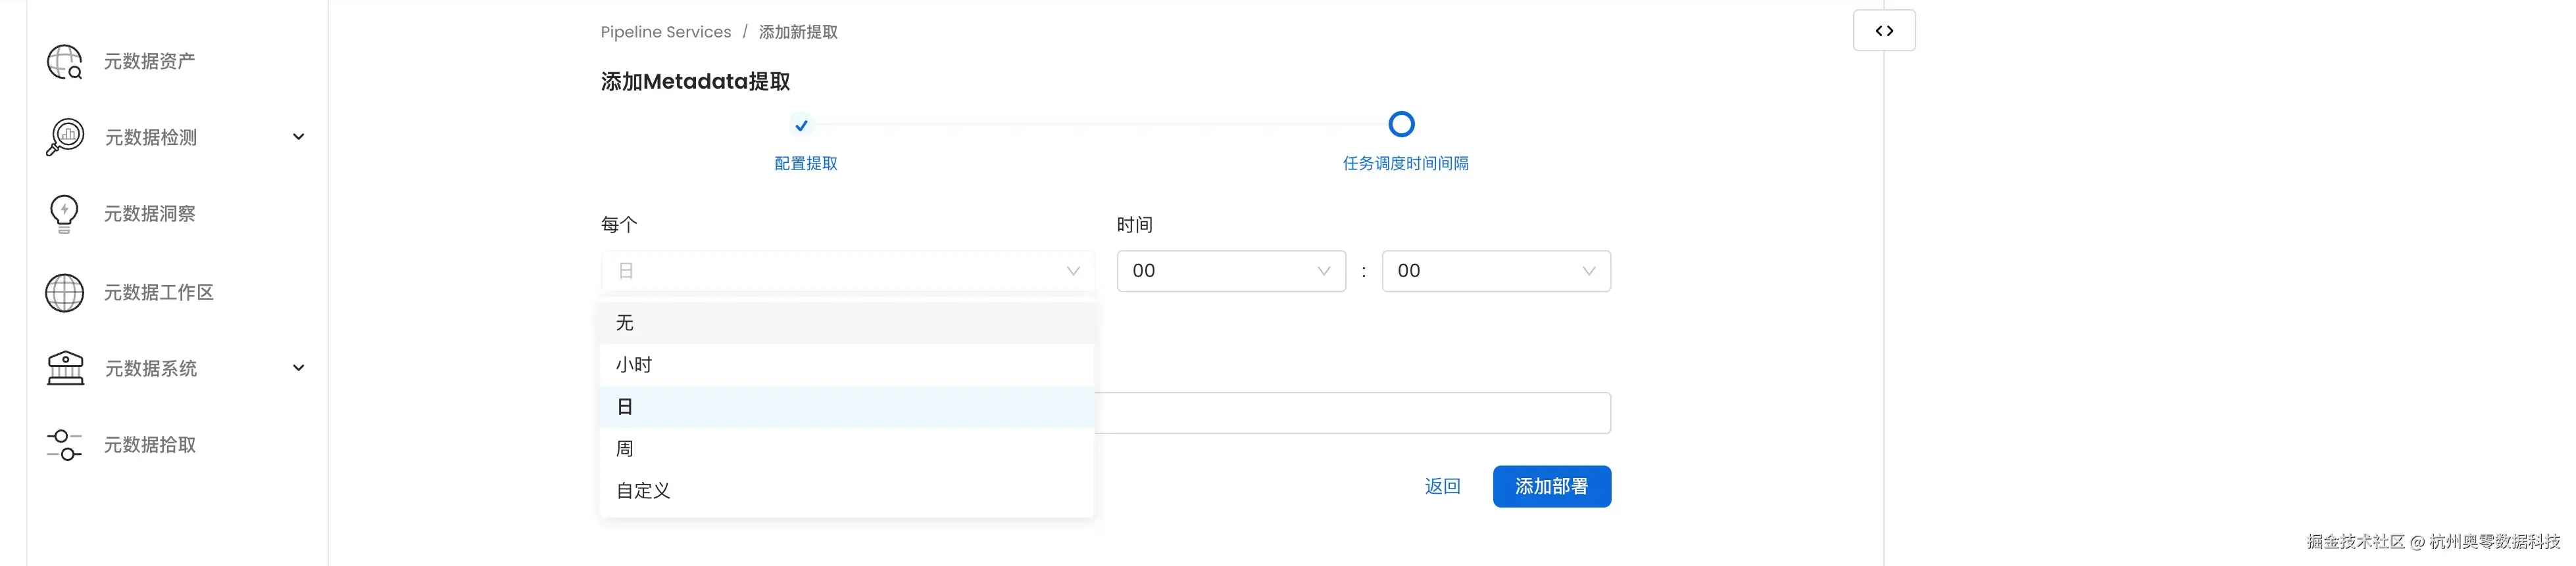Click the Pipeline Services breadcrumb
The width and height of the screenshot is (2576, 566).
666,31
